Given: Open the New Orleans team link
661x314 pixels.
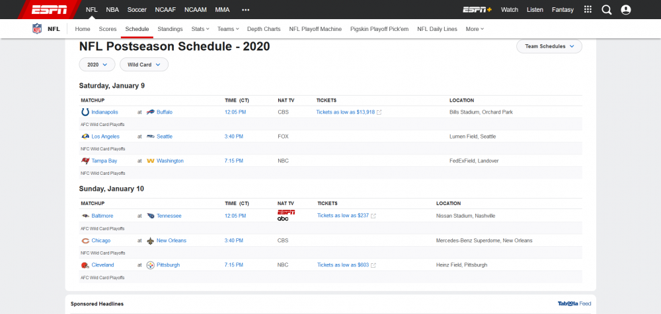Looking at the screenshot, I should pyautogui.click(x=172, y=240).
